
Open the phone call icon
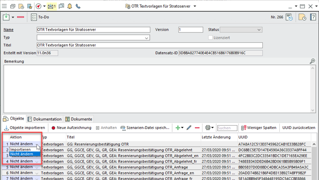pos(78,6)
